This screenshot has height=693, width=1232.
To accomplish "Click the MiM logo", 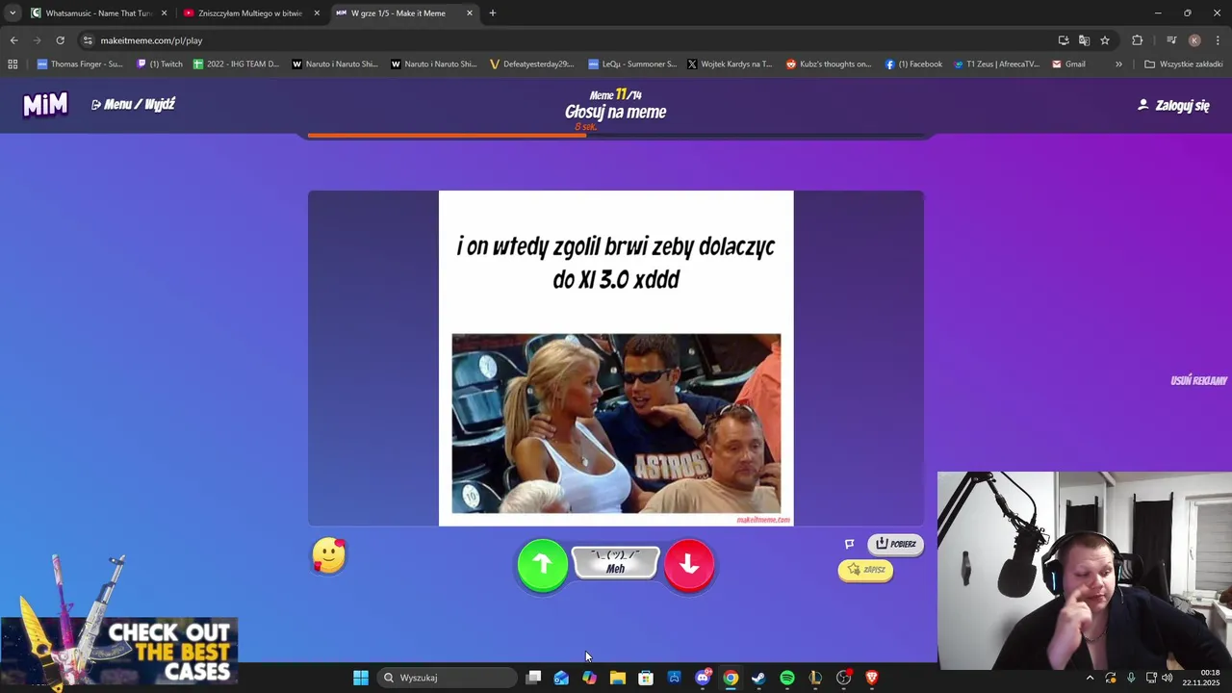I will [45, 104].
